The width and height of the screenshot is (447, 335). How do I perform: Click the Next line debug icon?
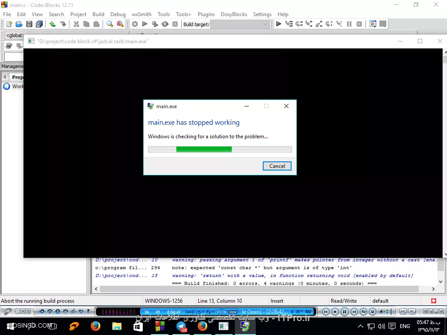299,24
